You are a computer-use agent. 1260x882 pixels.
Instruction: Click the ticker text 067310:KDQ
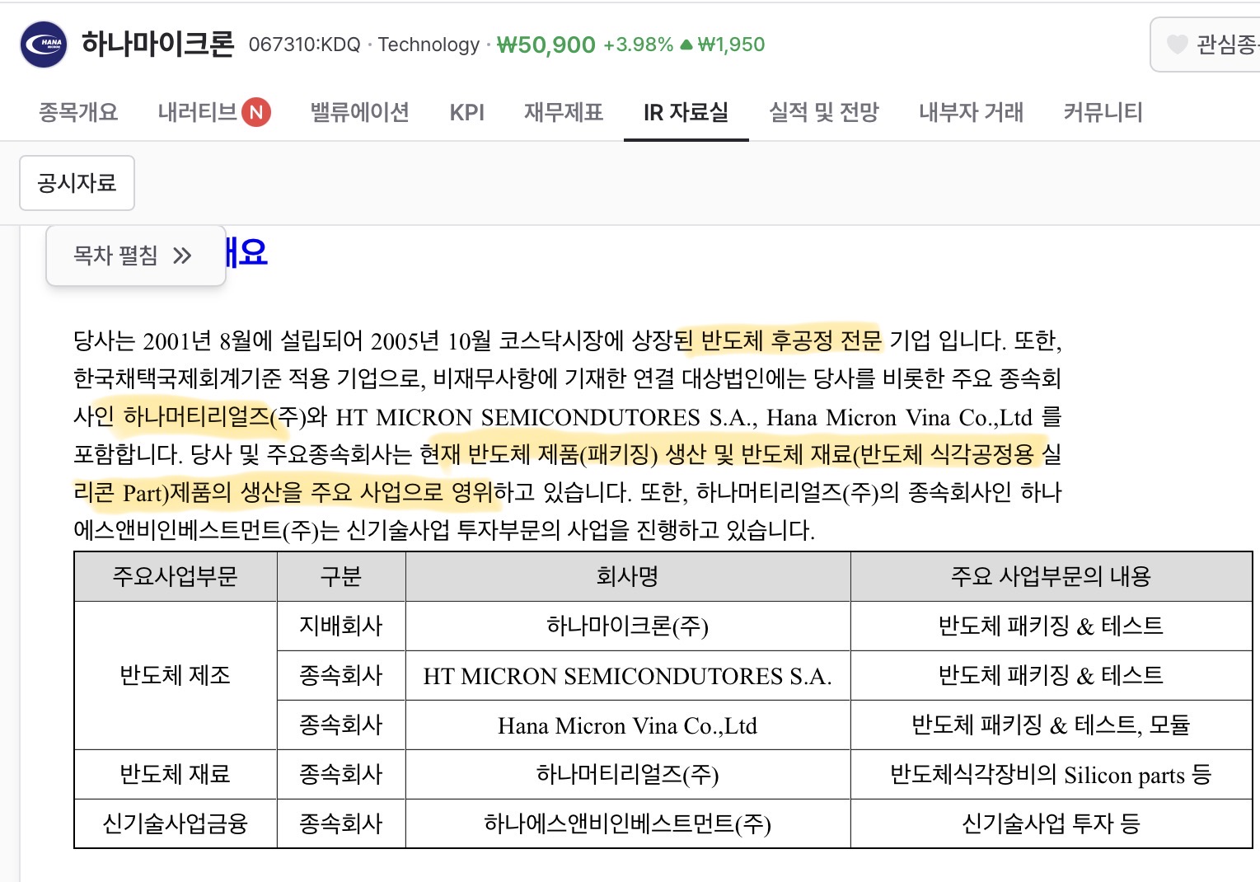[x=305, y=45]
